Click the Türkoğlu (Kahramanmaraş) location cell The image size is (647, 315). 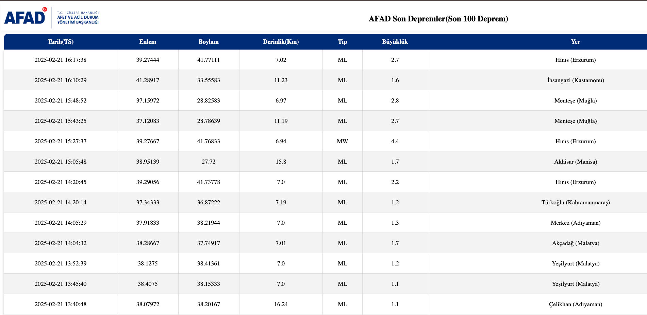click(x=575, y=202)
